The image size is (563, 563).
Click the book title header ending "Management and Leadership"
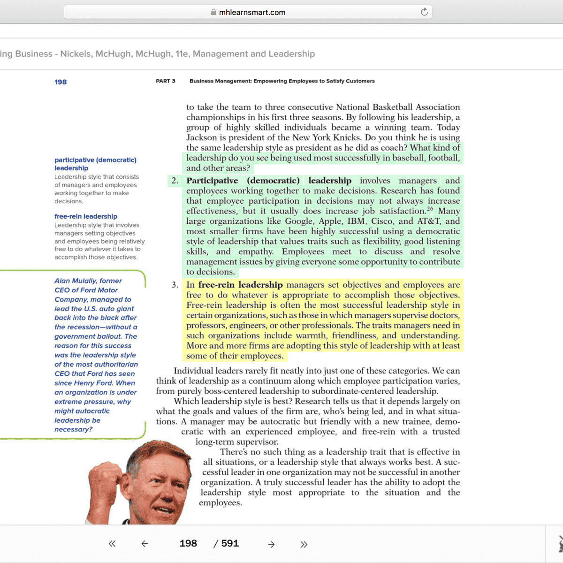pos(157,54)
